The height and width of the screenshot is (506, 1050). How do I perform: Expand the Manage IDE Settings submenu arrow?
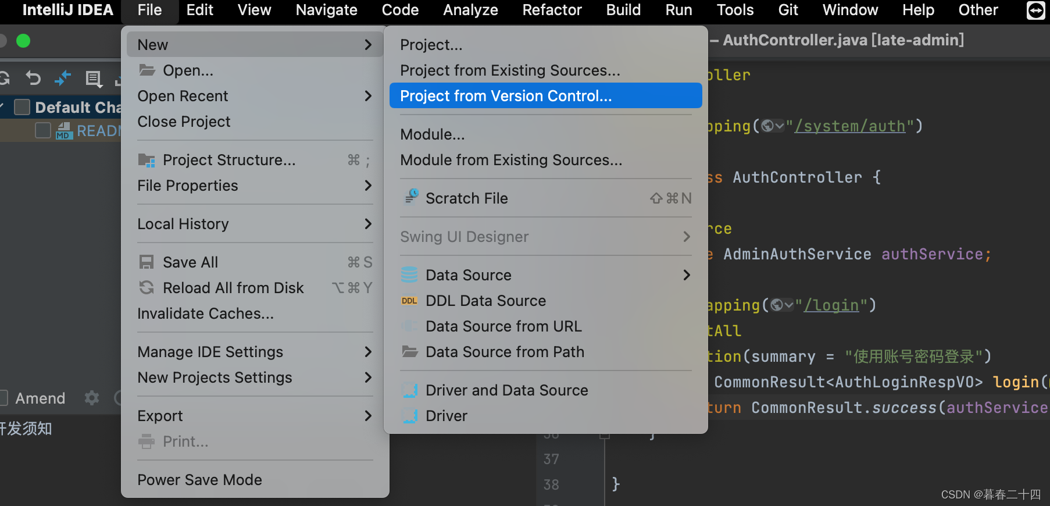[367, 352]
